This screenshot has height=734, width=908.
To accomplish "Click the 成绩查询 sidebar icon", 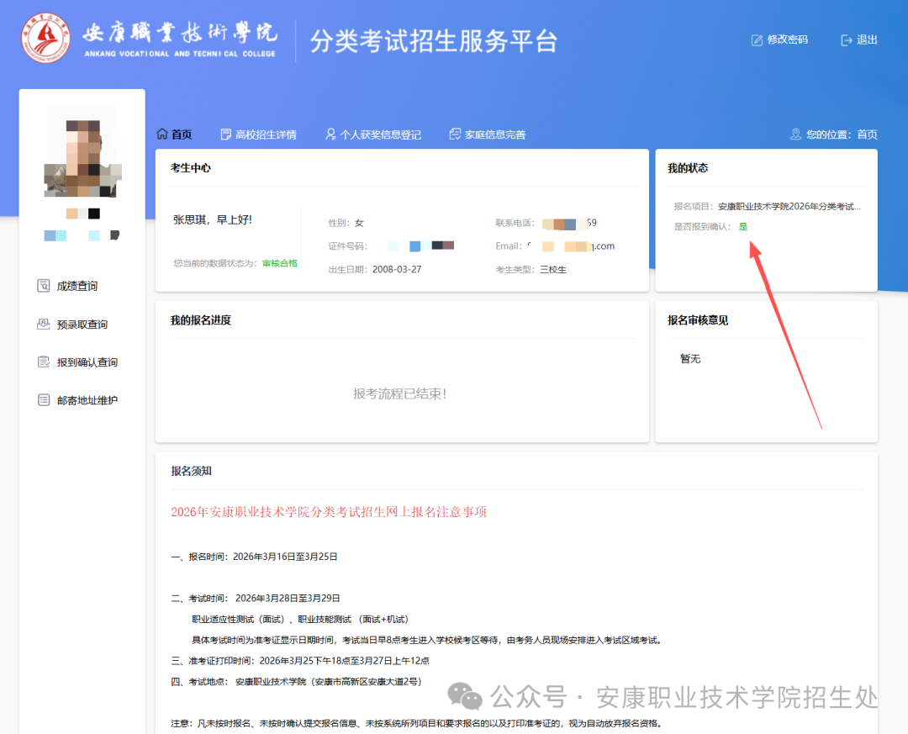I will tap(44, 286).
